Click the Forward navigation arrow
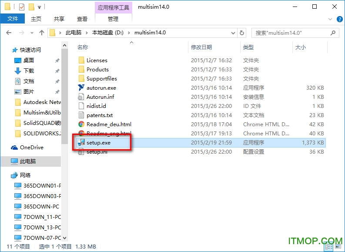This screenshot has width=345, height=252. (x=22, y=33)
